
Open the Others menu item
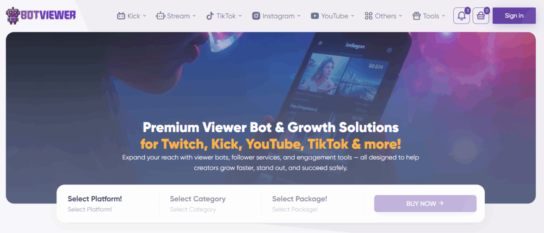(x=383, y=16)
